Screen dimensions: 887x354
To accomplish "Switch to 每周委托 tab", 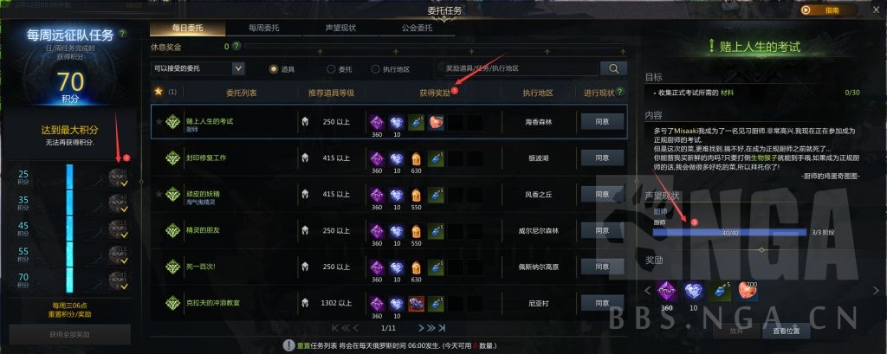I will coord(263,28).
